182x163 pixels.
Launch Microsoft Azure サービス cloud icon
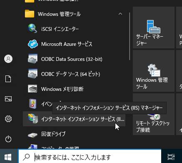[x=33, y=44]
